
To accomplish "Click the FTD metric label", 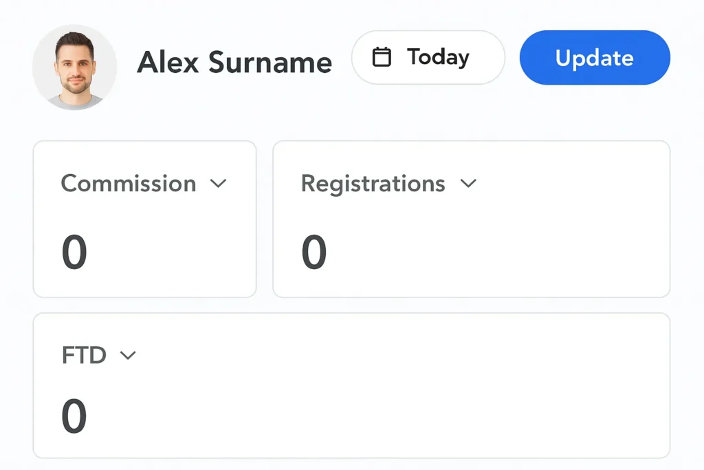I will tap(84, 355).
